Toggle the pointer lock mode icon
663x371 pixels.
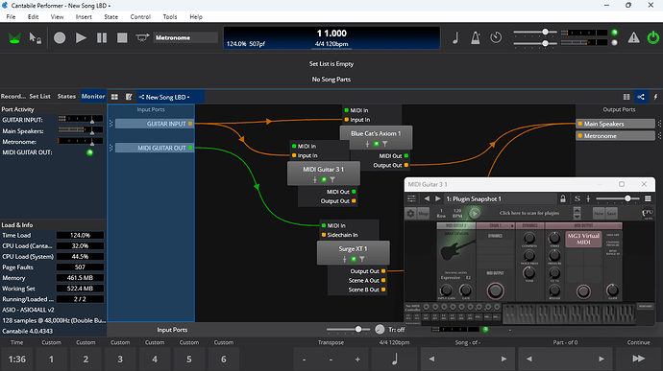(36, 38)
